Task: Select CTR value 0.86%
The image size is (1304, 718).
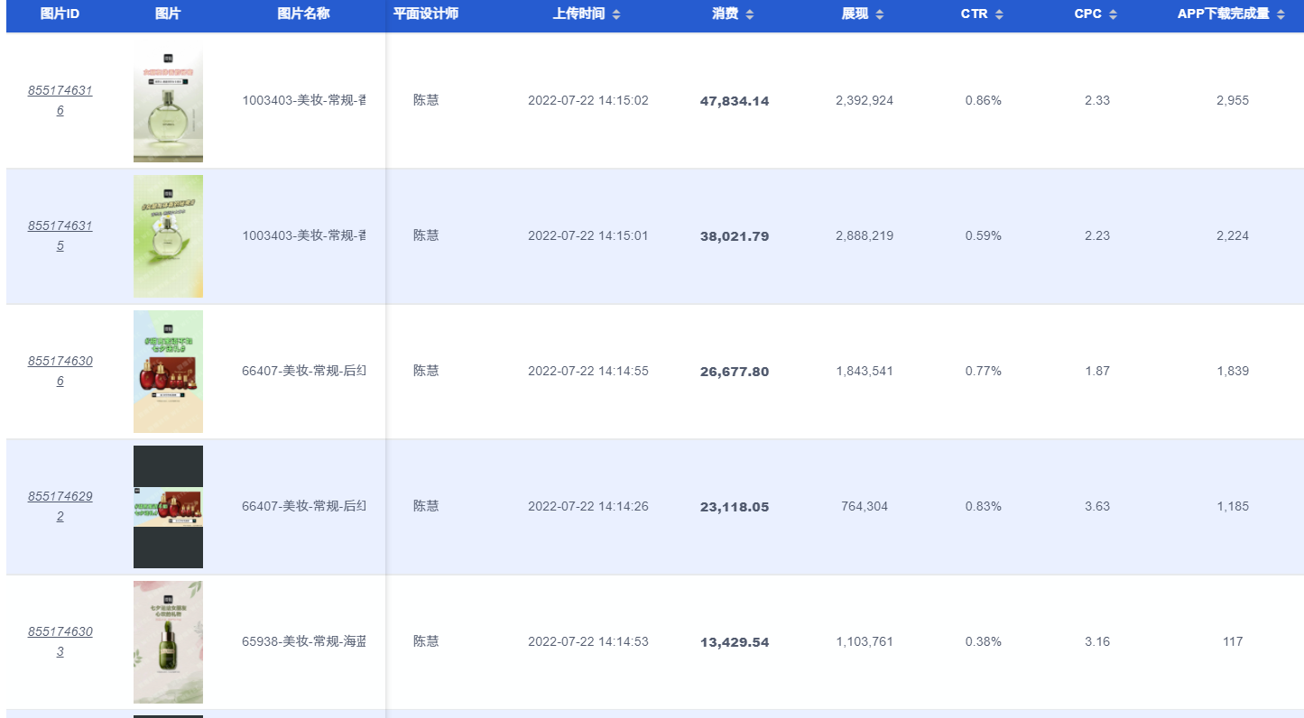Action: pyautogui.click(x=984, y=100)
